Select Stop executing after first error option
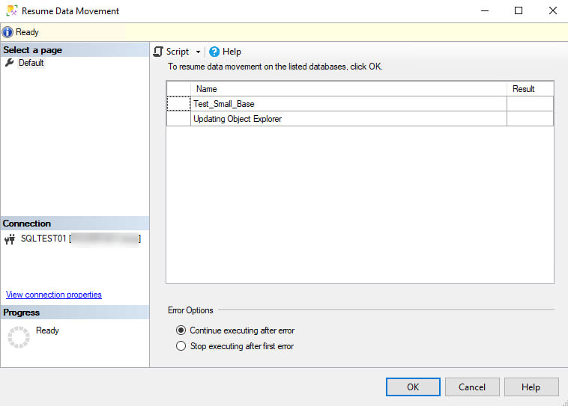Image resolution: width=568 pixels, height=406 pixels. (x=181, y=346)
